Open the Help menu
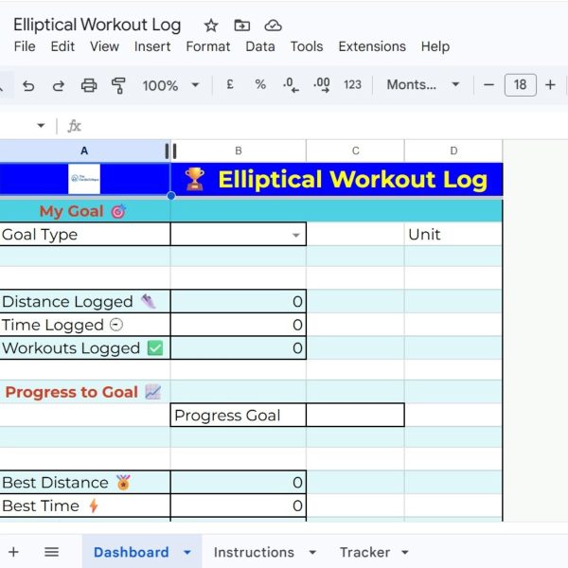Image resolution: width=568 pixels, height=568 pixels. tap(435, 46)
